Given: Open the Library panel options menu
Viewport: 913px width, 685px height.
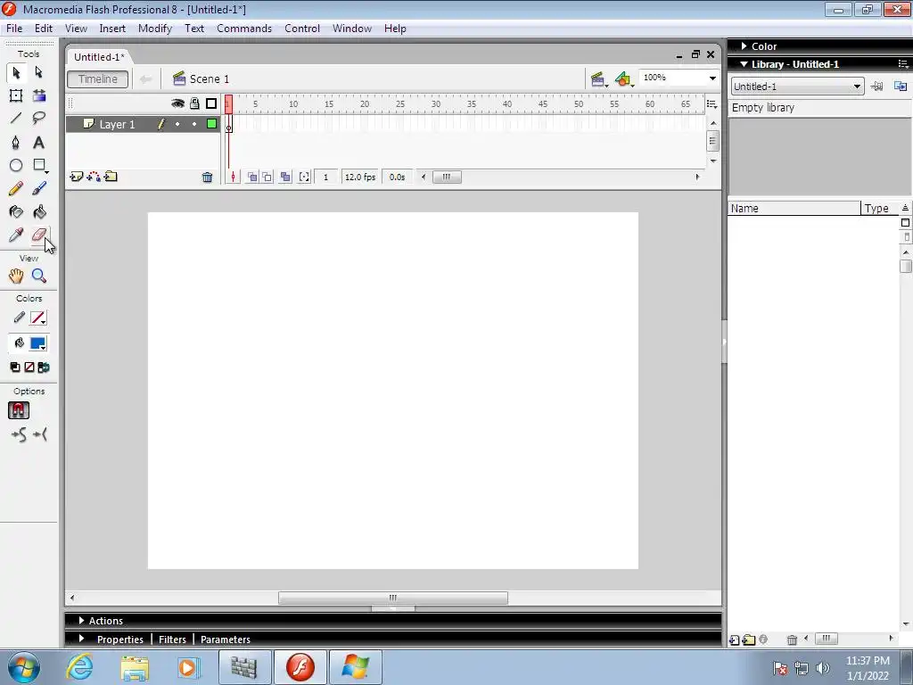Looking at the screenshot, I should [903, 64].
